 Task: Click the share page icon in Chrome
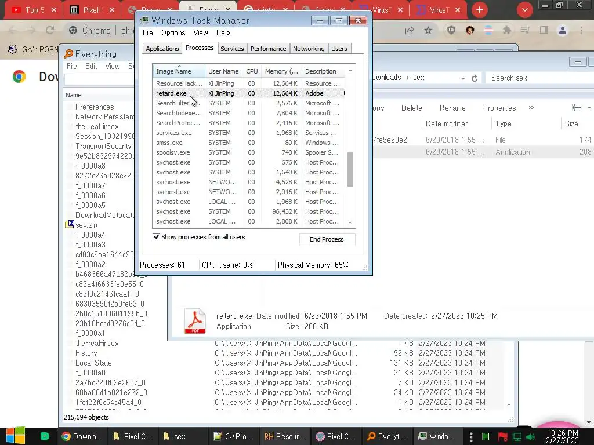(410, 30)
